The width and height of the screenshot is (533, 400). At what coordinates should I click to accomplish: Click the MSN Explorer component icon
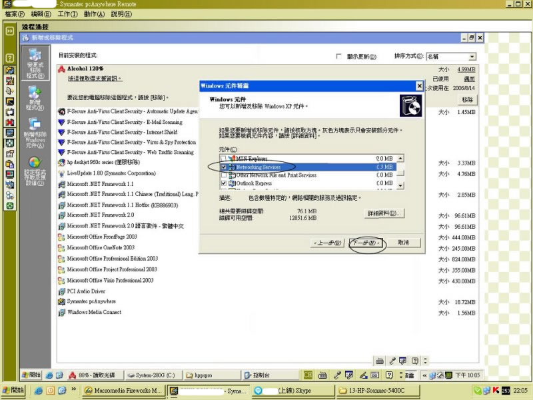[232, 159]
